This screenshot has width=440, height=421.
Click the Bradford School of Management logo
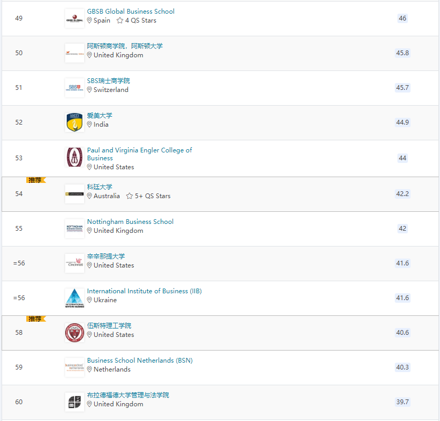[74, 402]
